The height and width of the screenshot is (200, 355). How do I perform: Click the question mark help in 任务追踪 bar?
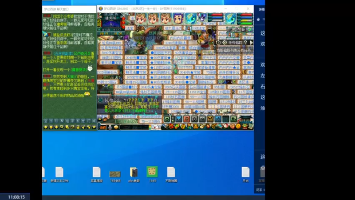click(x=245, y=43)
